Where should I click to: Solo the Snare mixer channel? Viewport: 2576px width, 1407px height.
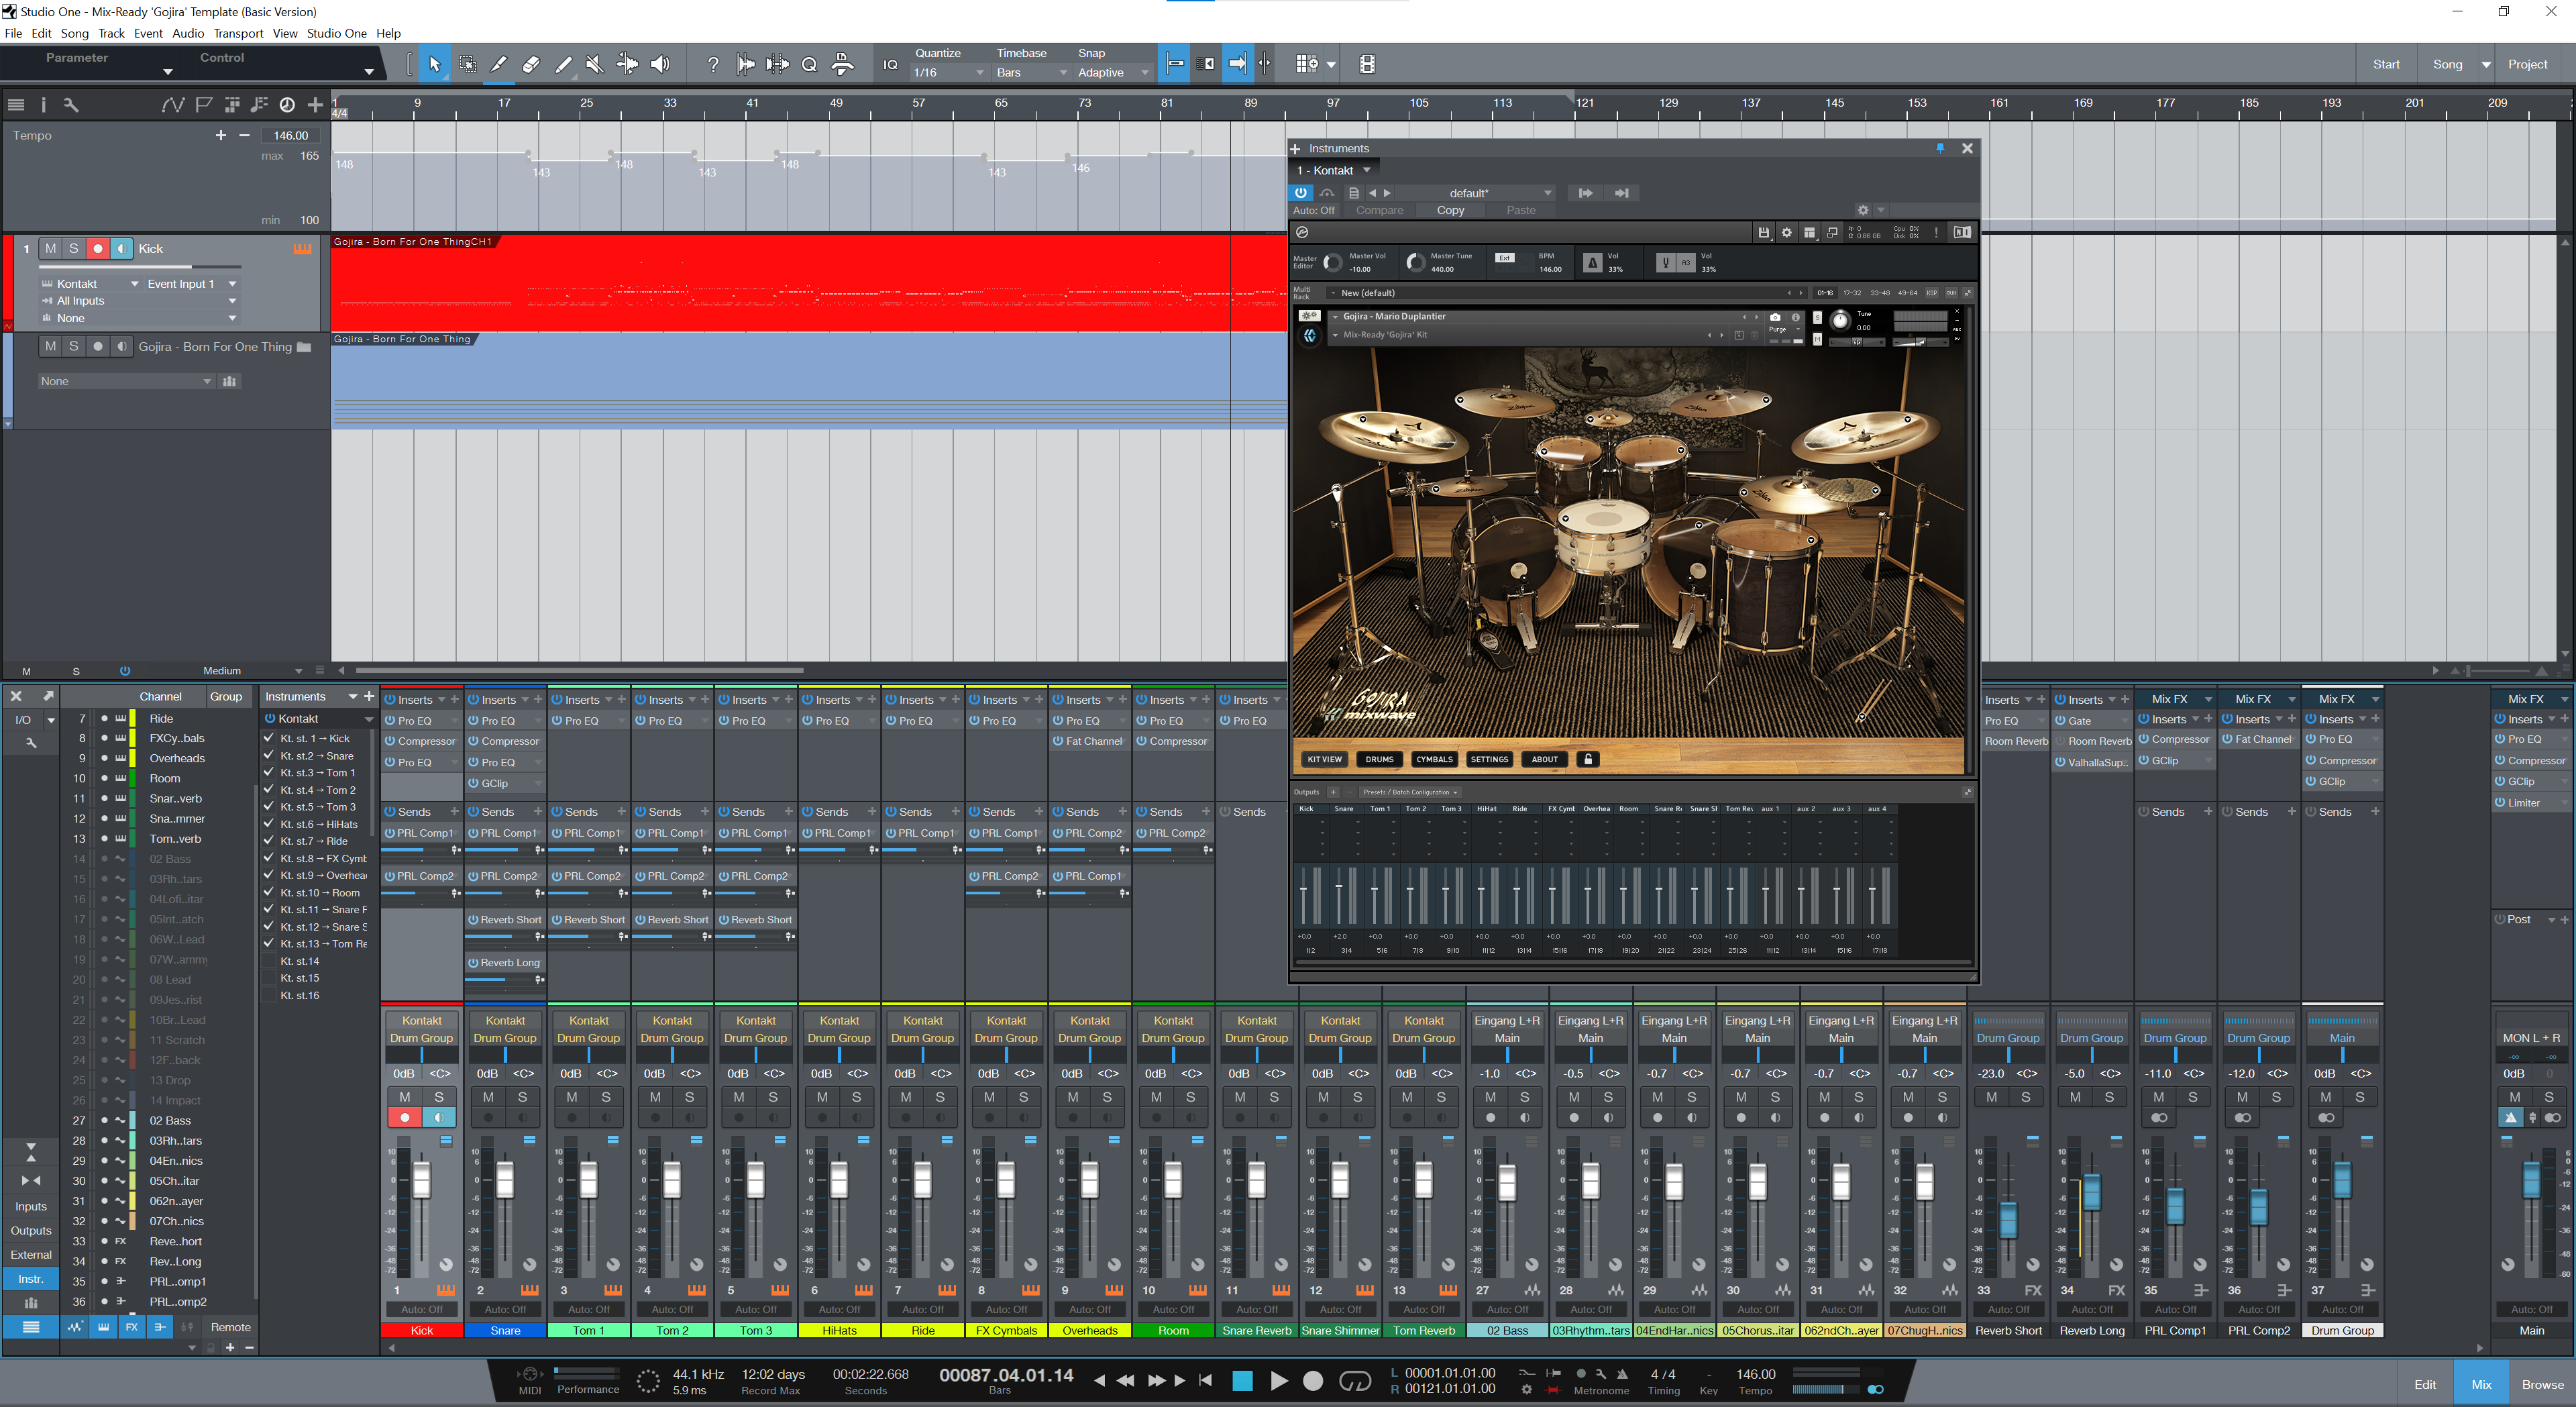522,1097
